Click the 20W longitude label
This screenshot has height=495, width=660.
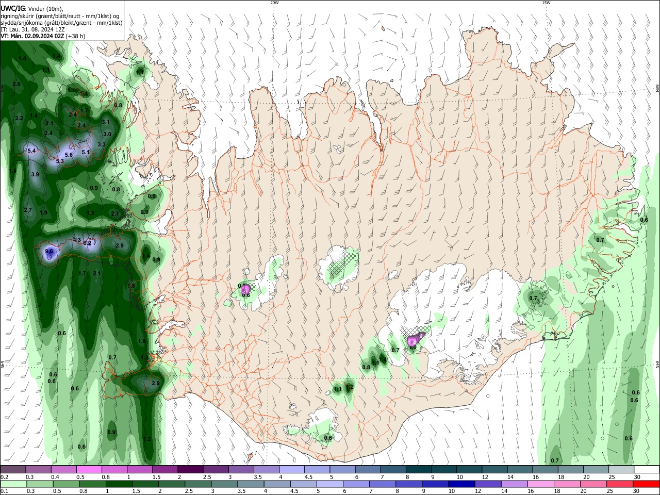(x=274, y=3)
